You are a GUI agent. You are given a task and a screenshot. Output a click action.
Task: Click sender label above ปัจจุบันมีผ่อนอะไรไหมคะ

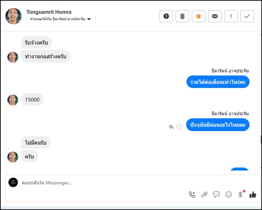coord(230,114)
